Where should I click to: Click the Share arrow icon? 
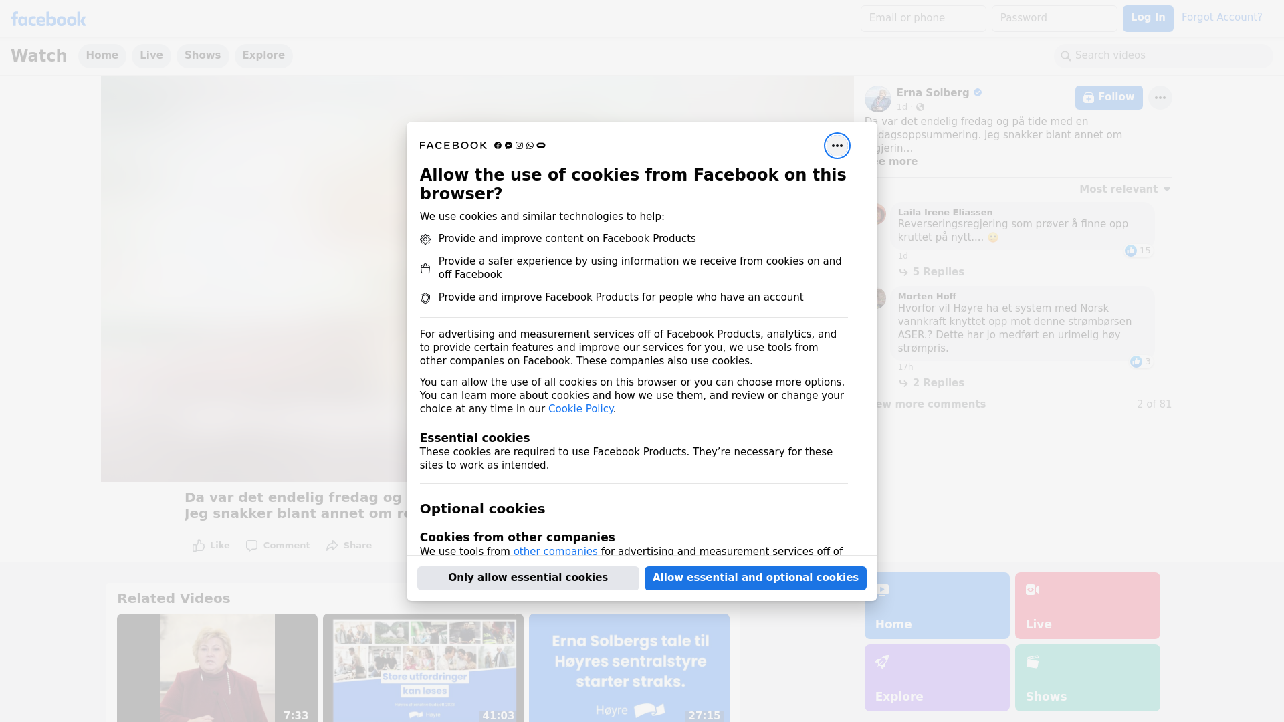(x=332, y=546)
